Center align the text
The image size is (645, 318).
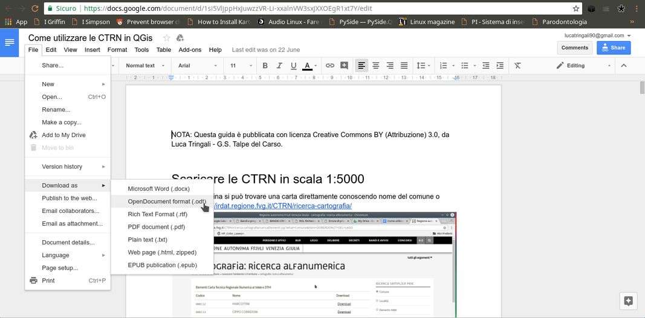(375, 65)
